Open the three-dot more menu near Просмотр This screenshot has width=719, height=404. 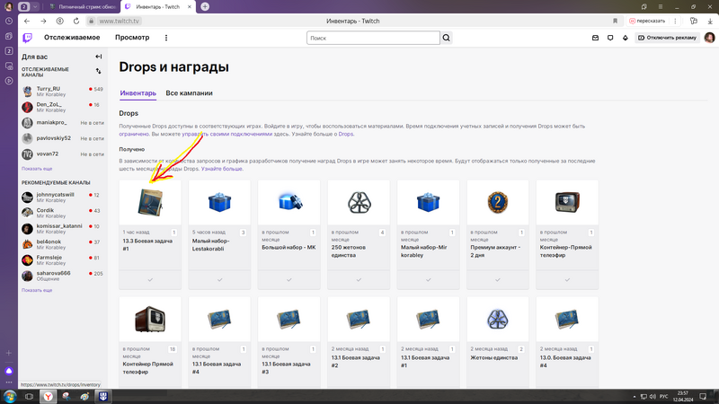pyautogui.click(x=166, y=38)
